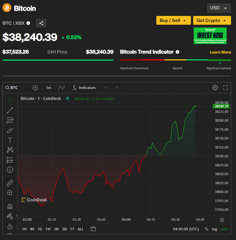Choose the brush drawing tool

[x=10, y=130]
